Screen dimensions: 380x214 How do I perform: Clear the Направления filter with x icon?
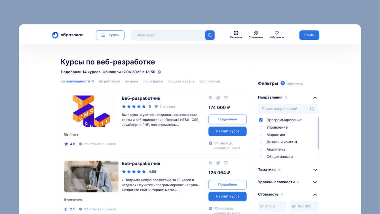point(286,97)
